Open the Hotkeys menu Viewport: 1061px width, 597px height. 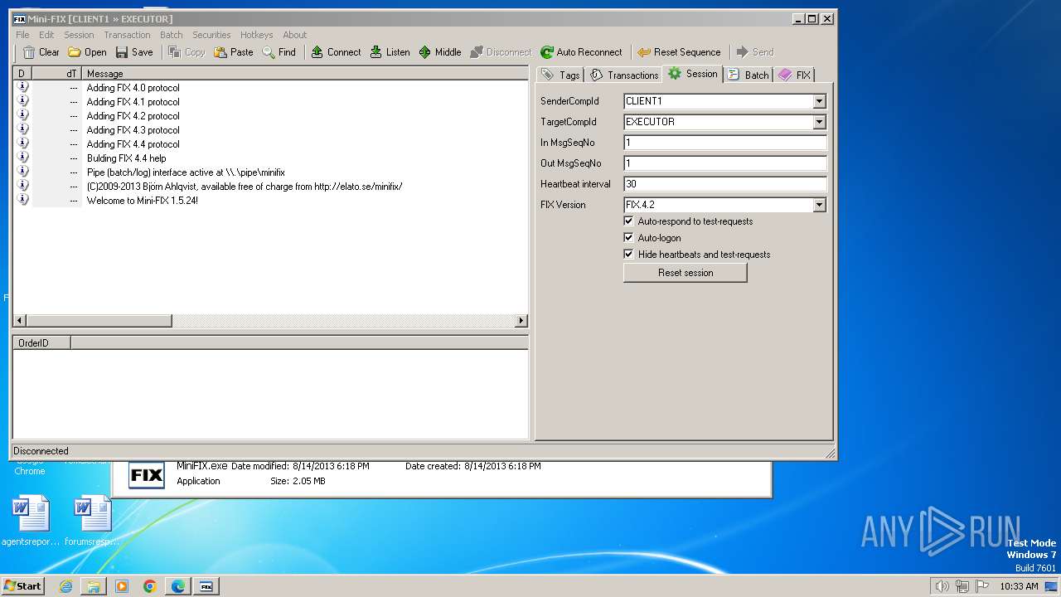coord(256,35)
